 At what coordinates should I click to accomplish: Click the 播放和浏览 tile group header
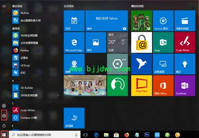[137, 6]
